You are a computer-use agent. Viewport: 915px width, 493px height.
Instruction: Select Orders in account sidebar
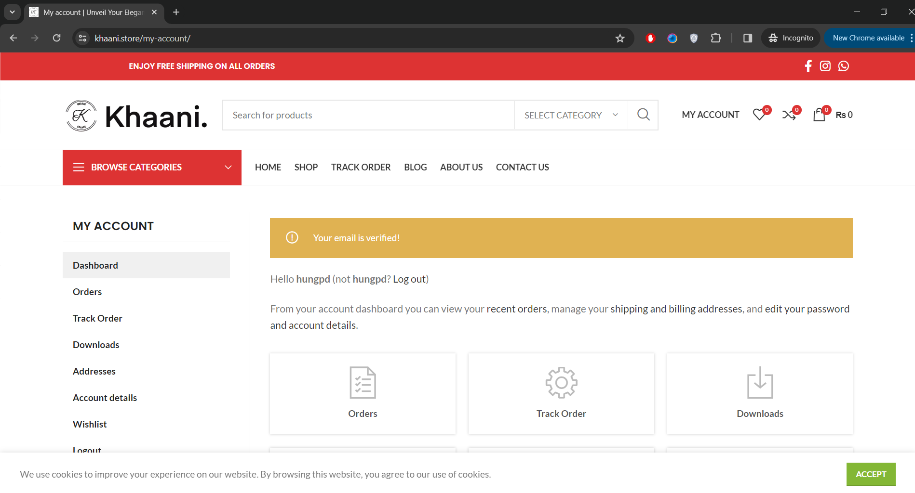[146, 292]
